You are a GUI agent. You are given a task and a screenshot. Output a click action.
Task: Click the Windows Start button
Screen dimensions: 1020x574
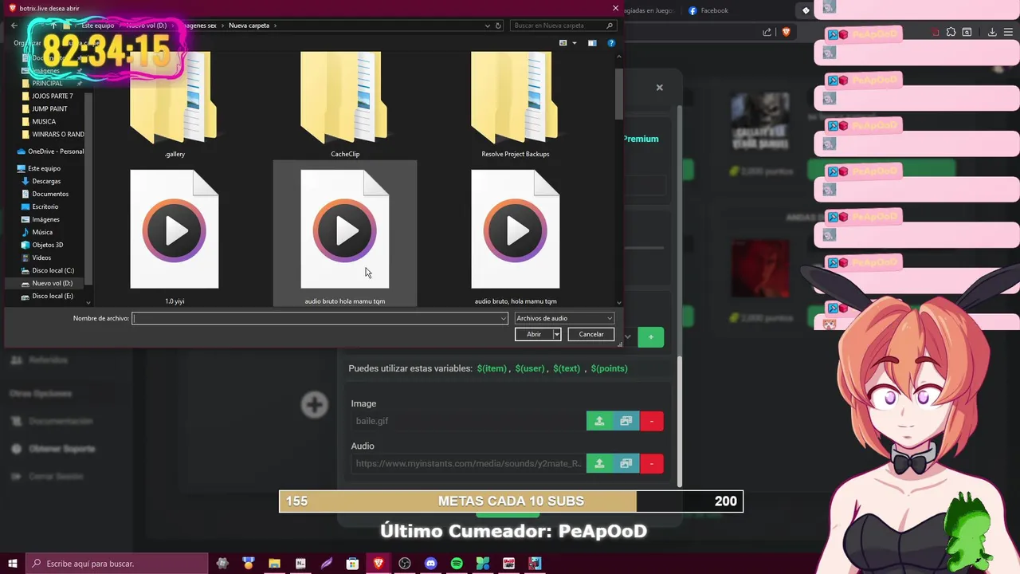(x=13, y=564)
